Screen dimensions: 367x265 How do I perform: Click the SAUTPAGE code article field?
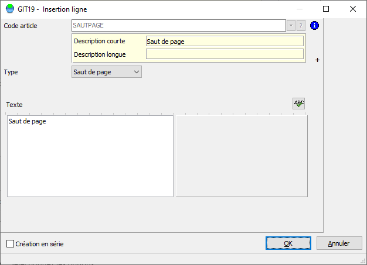179,26
